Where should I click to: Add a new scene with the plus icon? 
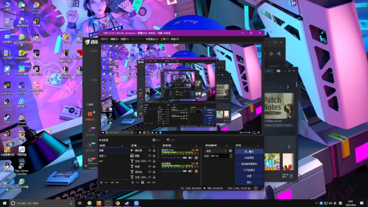101,182
